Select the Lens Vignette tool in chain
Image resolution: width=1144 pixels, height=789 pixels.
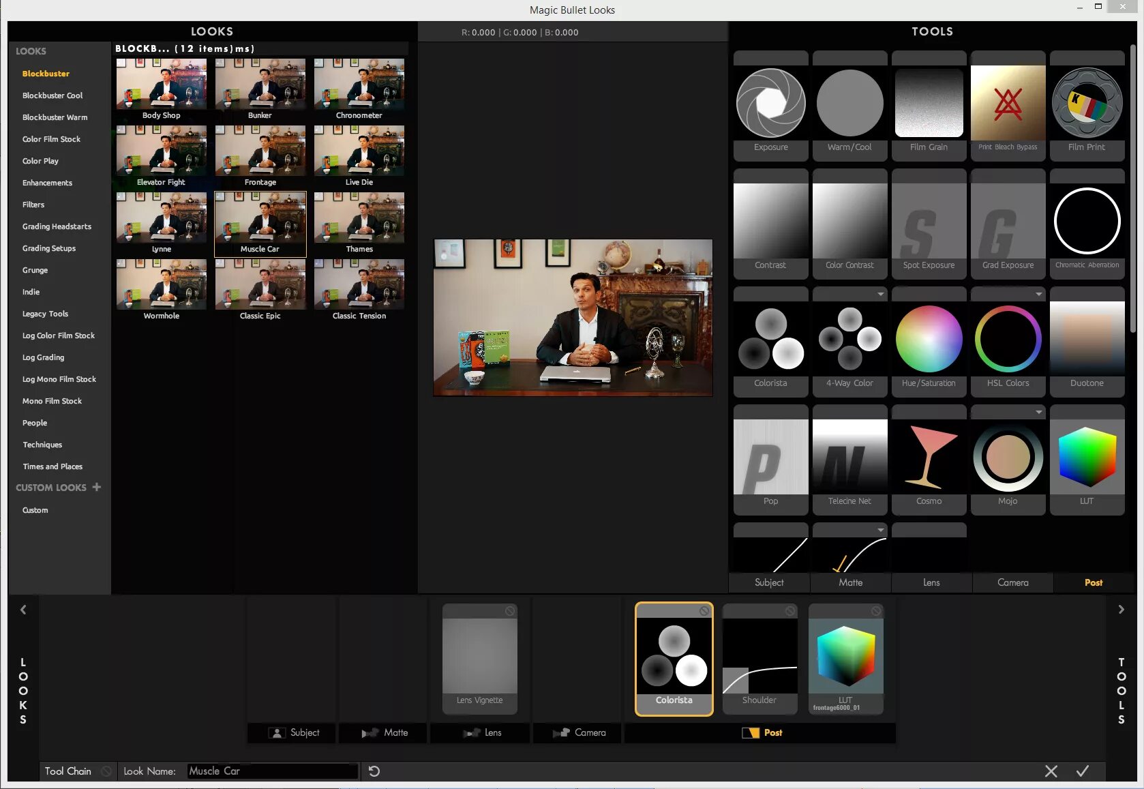pyautogui.click(x=479, y=658)
